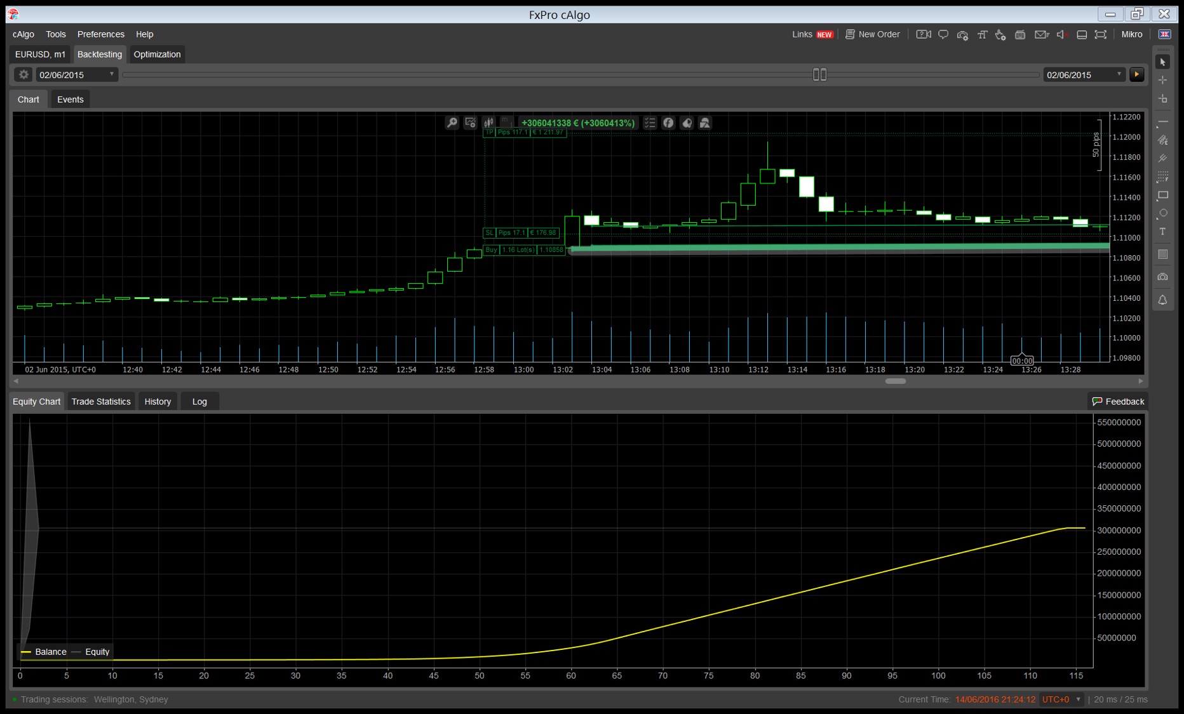
Task: Select the horizontal line drawing tool
Action: tap(1163, 122)
